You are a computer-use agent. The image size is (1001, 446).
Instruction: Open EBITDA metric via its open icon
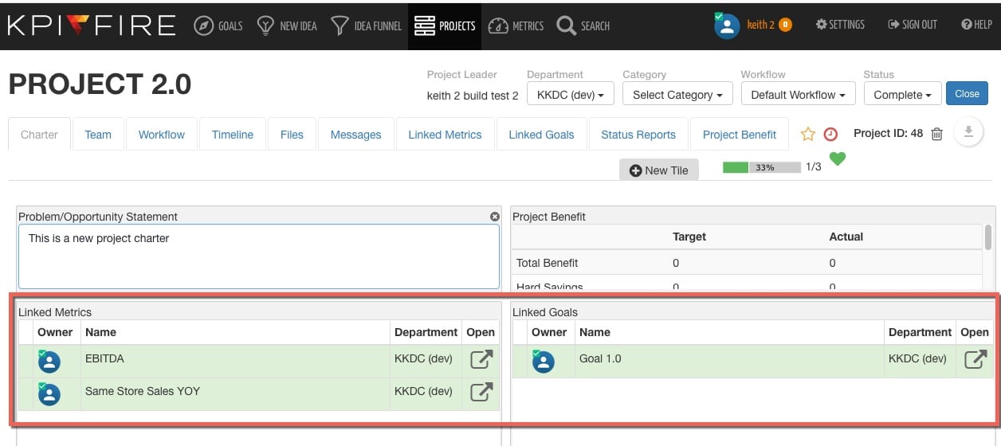click(x=481, y=360)
